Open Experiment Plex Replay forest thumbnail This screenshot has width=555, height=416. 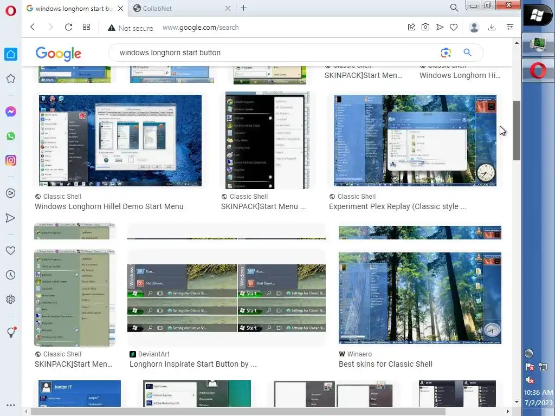coord(415,140)
